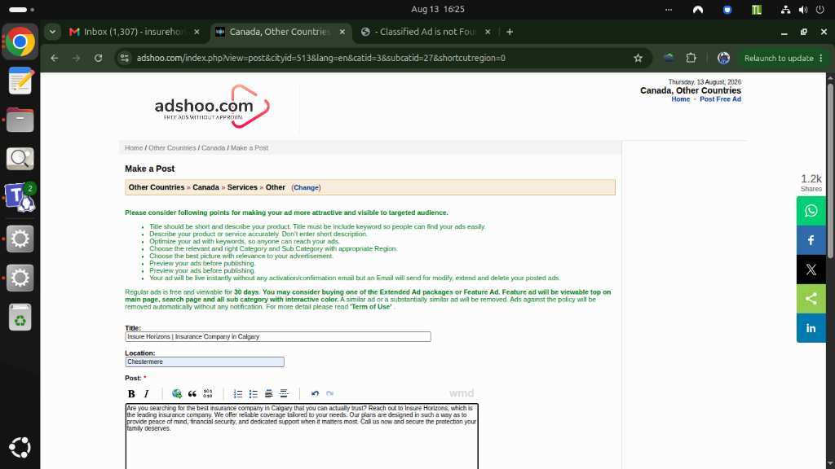Image resolution: width=835 pixels, height=469 pixels.
Task: Apply Italic formatting in post editor
Action: (147, 393)
